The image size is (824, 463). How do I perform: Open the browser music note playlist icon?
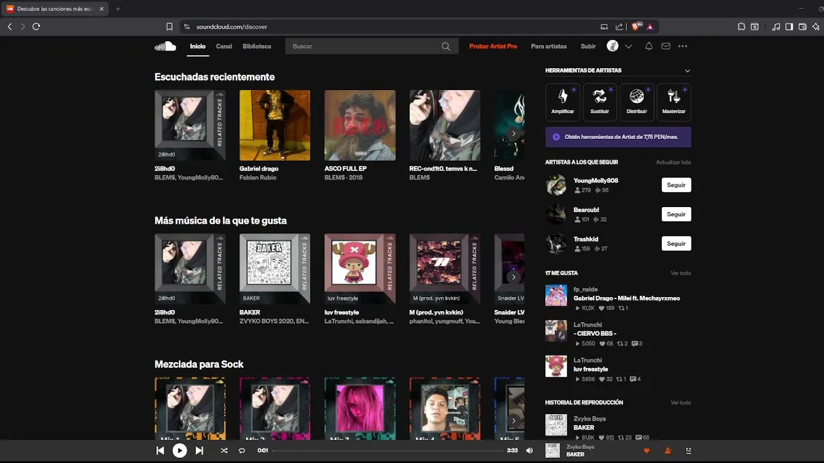click(776, 26)
